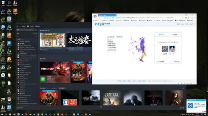Viewport: 208px width, 116px height.
Task: Switch Steam library to grid collections view
Action: (x=36, y=30)
